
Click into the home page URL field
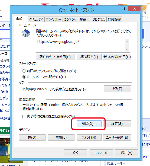coord(80,46)
